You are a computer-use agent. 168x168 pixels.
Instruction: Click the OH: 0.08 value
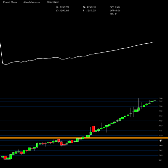(115, 11)
